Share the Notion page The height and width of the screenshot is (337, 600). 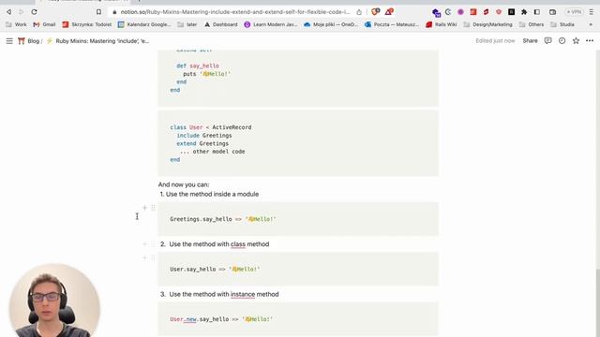530,40
